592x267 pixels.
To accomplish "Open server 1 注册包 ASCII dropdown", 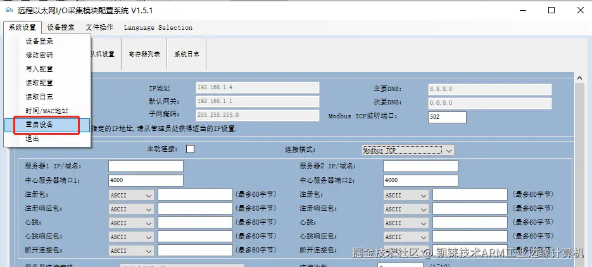I will tap(131, 195).
